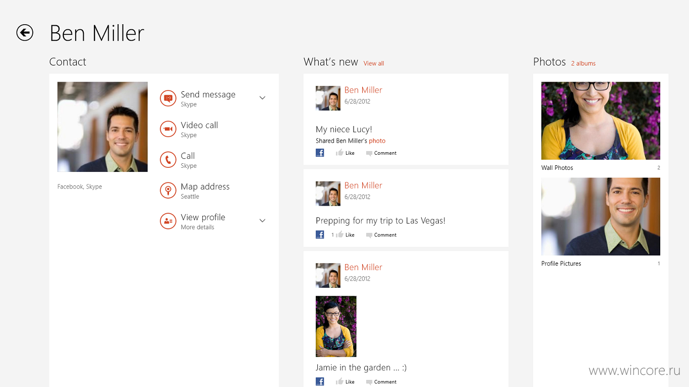Screen dimensions: 689x387
Task: Open the Wall Photos album thumbnail
Action: (601, 121)
